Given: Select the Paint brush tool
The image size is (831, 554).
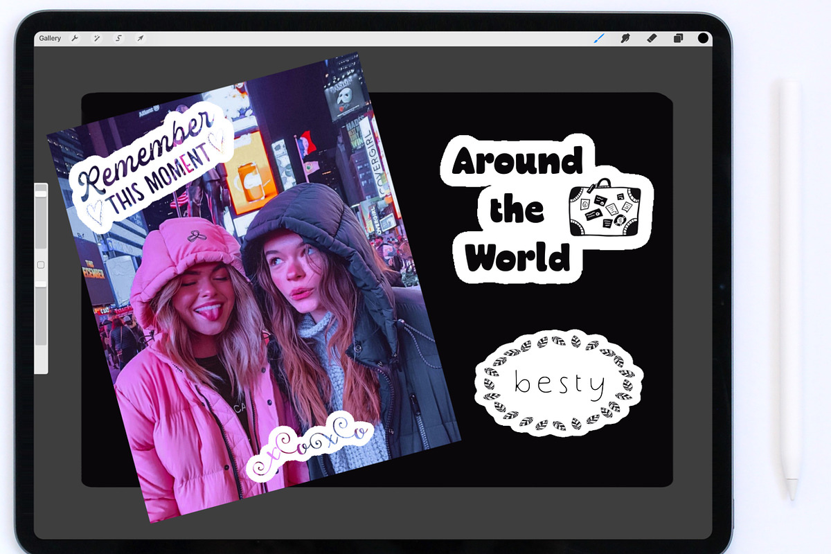Looking at the screenshot, I should (599, 39).
